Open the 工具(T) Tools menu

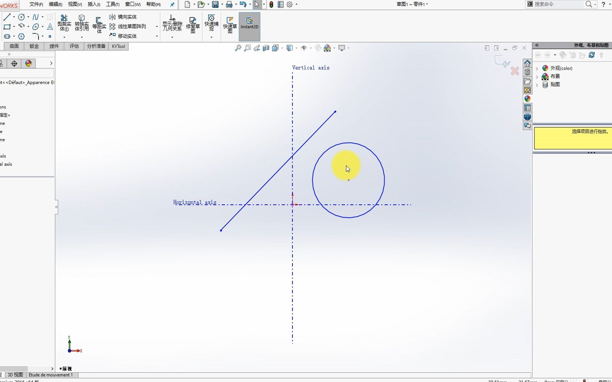tap(113, 4)
